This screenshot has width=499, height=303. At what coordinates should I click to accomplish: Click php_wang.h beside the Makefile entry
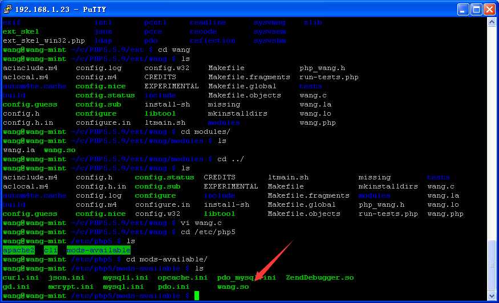pyautogui.click(x=322, y=68)
